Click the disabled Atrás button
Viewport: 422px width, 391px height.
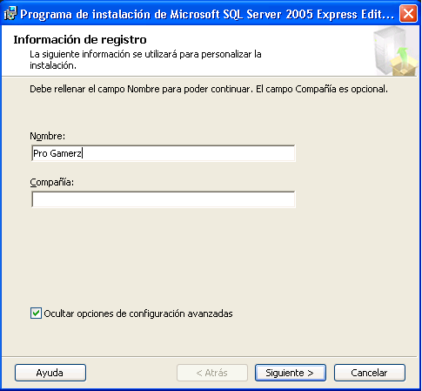(x=212, y=373)
